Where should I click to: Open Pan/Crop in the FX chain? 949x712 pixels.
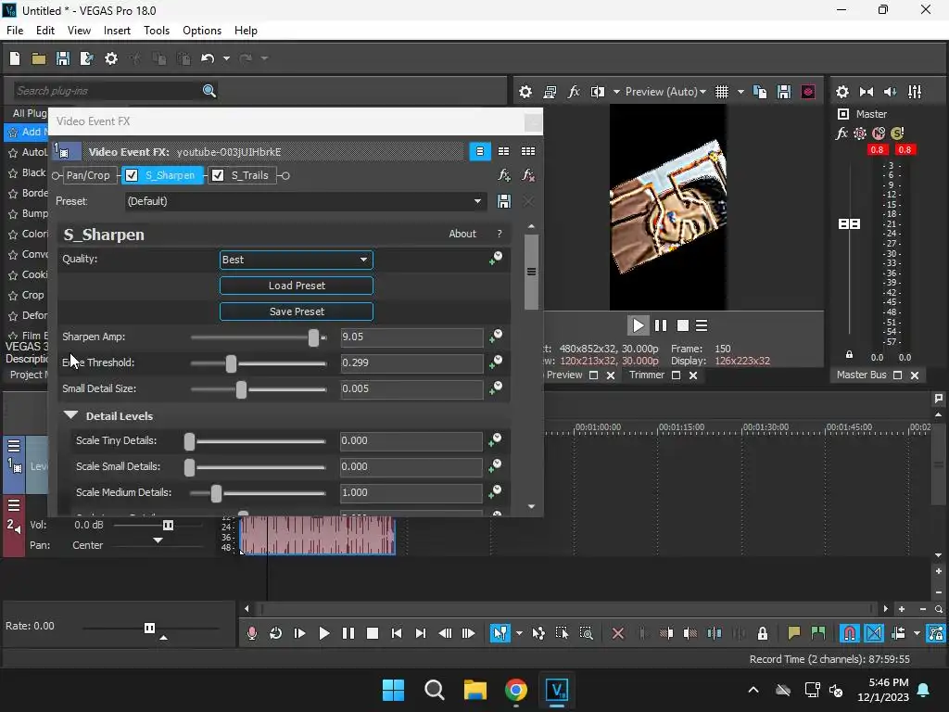tap(88, 175)
